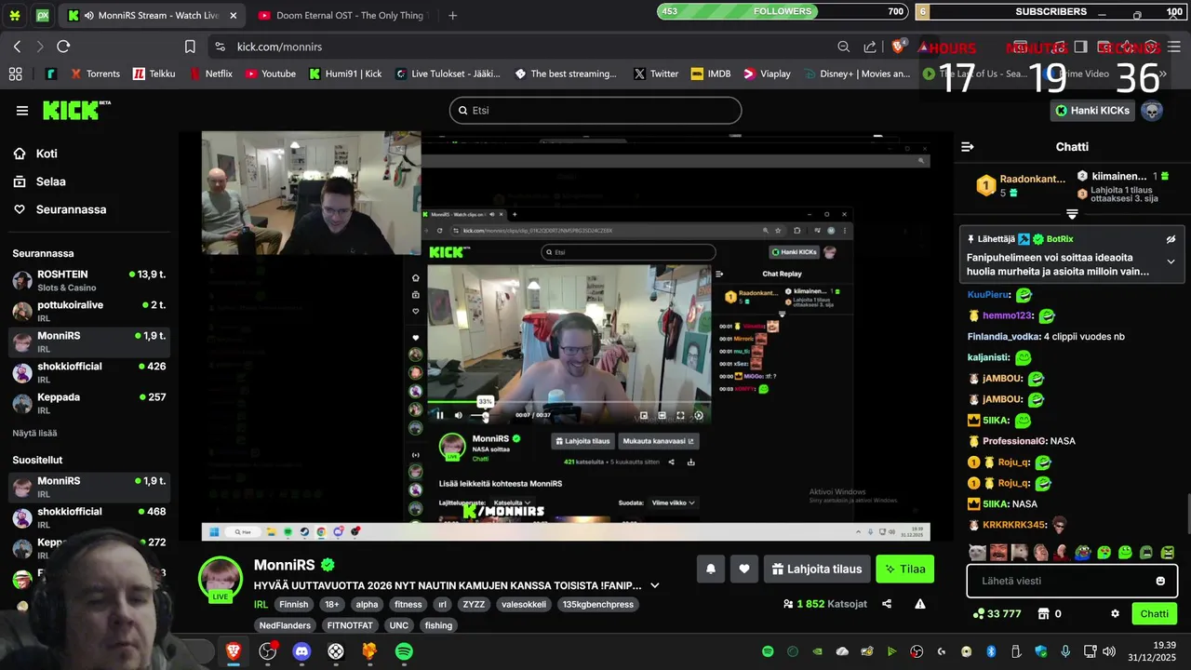Image resolution: width=1191 pixels, height=670 pixels.
Task: Open pottukoiralive channel in followed list
Action: 89,311
